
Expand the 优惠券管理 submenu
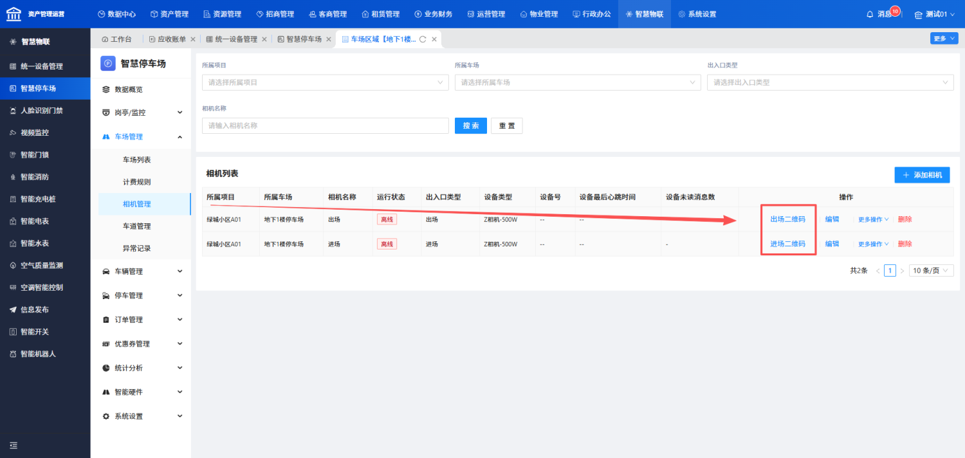click(x=142, y=343)
